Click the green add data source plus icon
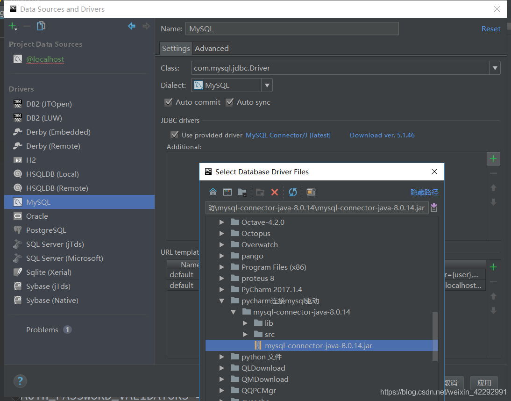 coord(13,26)
